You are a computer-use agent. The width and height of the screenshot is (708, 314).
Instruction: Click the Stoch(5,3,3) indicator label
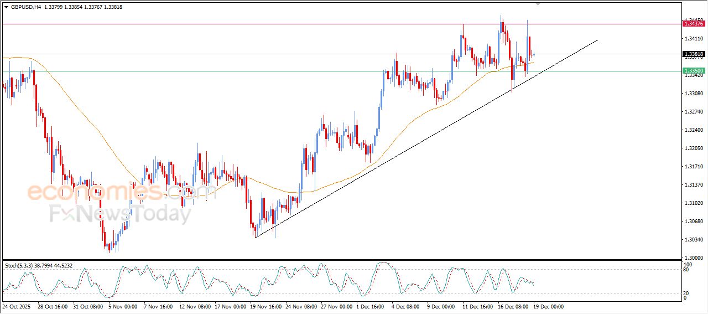pos(19,266)
